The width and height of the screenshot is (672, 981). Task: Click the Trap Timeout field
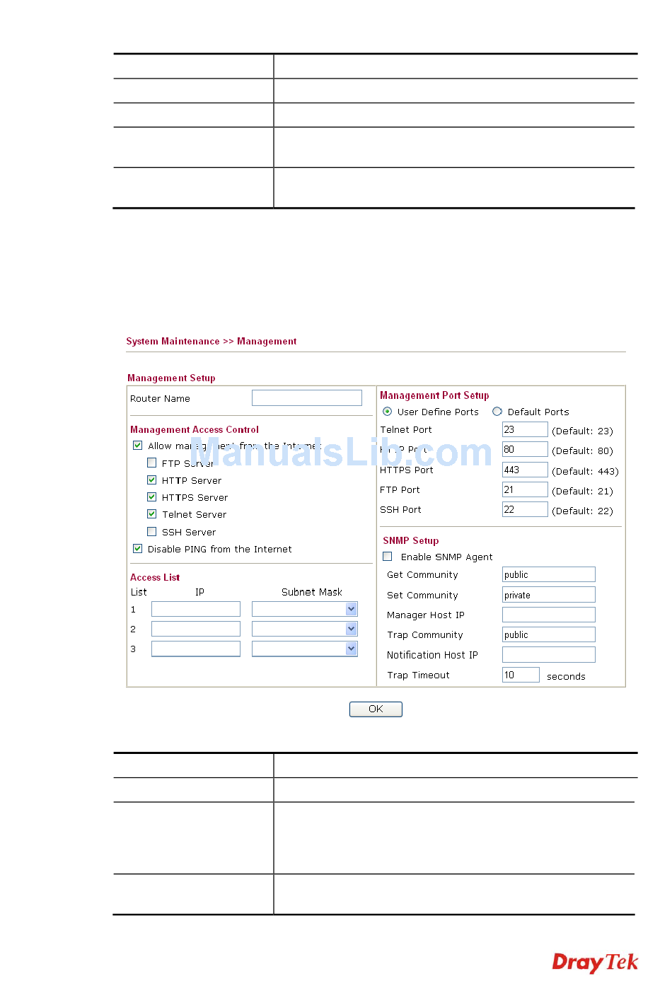(x=521, y=675)
